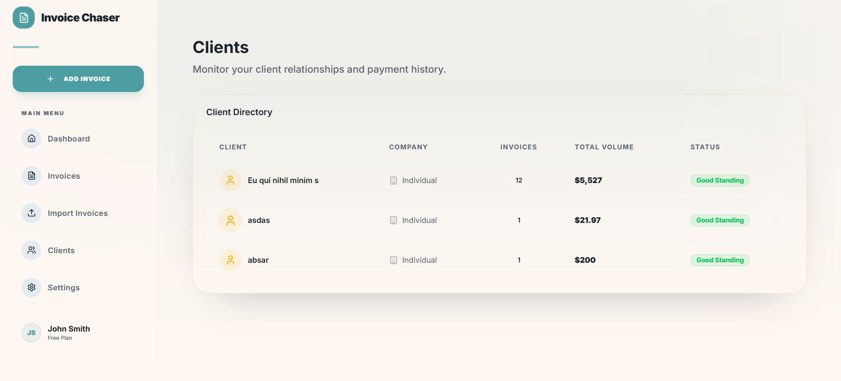Click the Clients people icon in sidebar
The image size is (841, 381).
click(x=32, y=250)
